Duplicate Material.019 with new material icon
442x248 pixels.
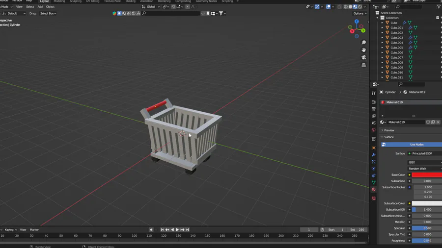[433, 122]
